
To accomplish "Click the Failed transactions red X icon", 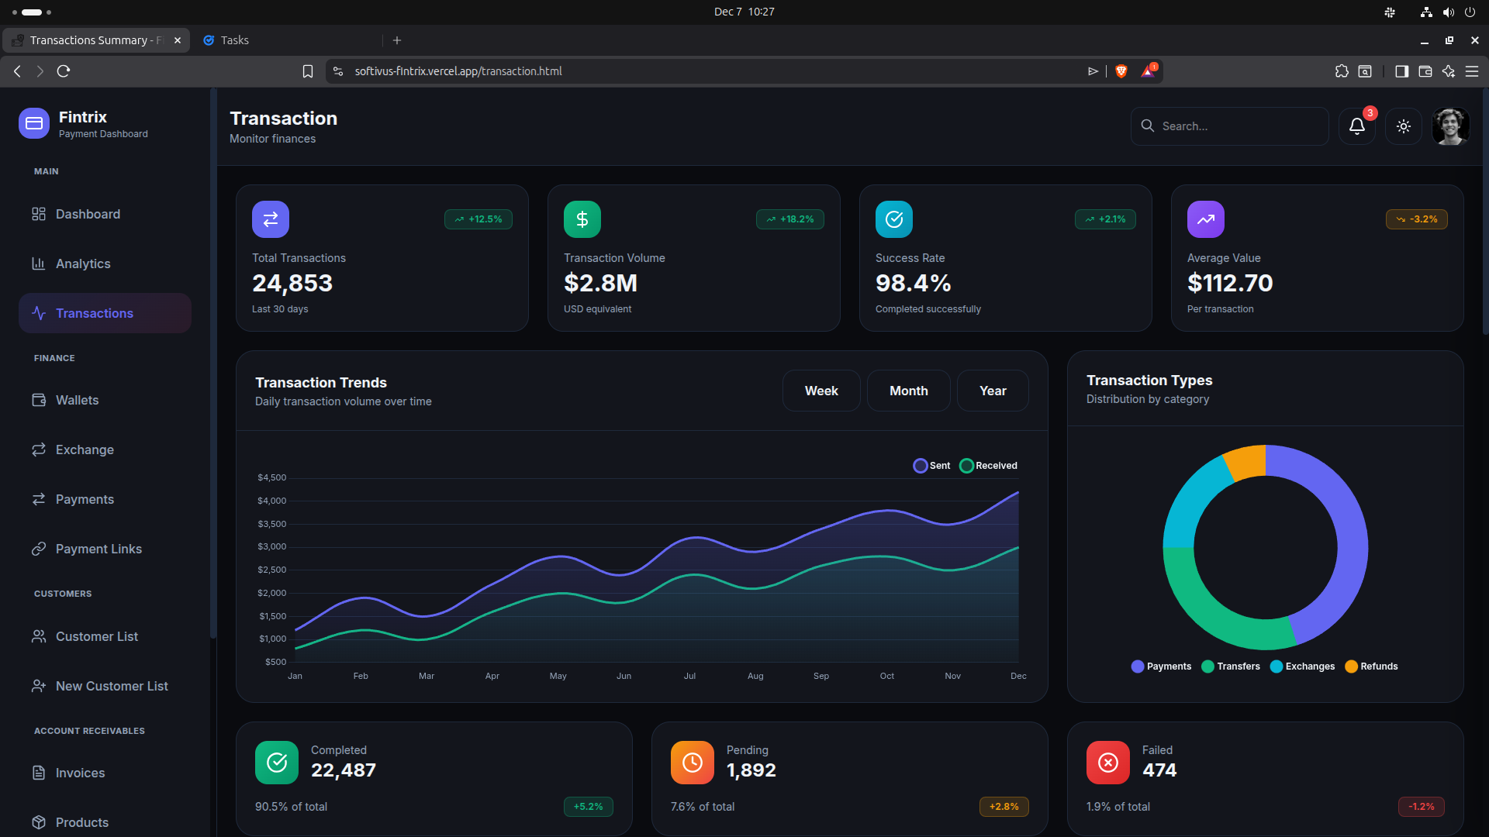I will pos(1108,763).
